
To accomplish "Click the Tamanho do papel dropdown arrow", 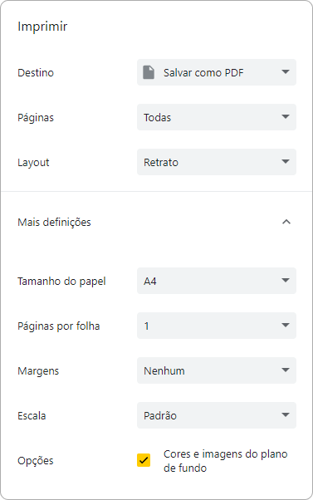I will coord(286,281).
